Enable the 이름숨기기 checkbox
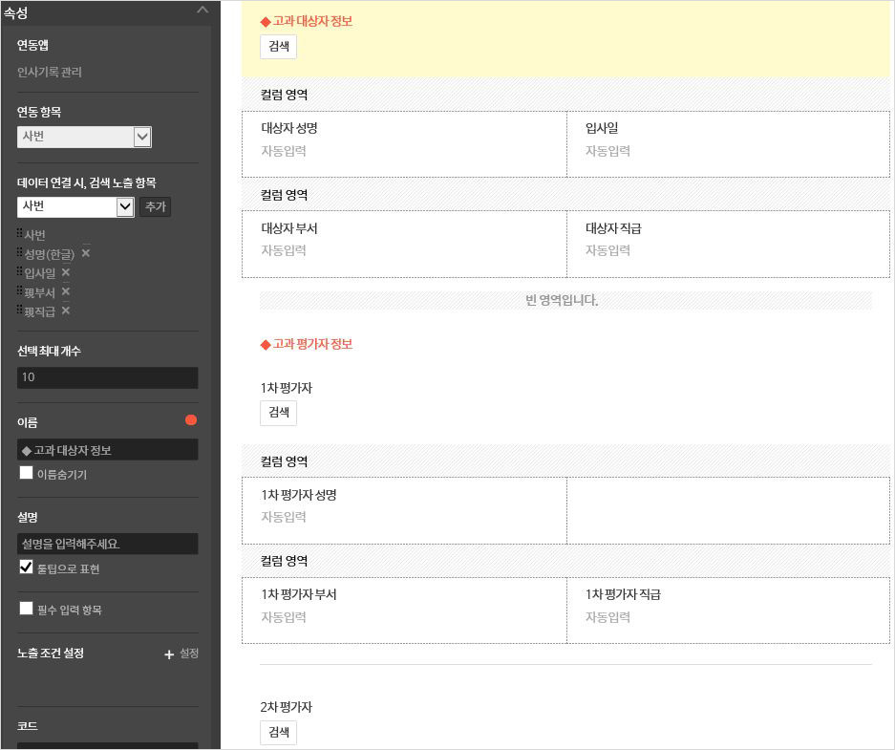895x750 pixels. tap(26, 473)
